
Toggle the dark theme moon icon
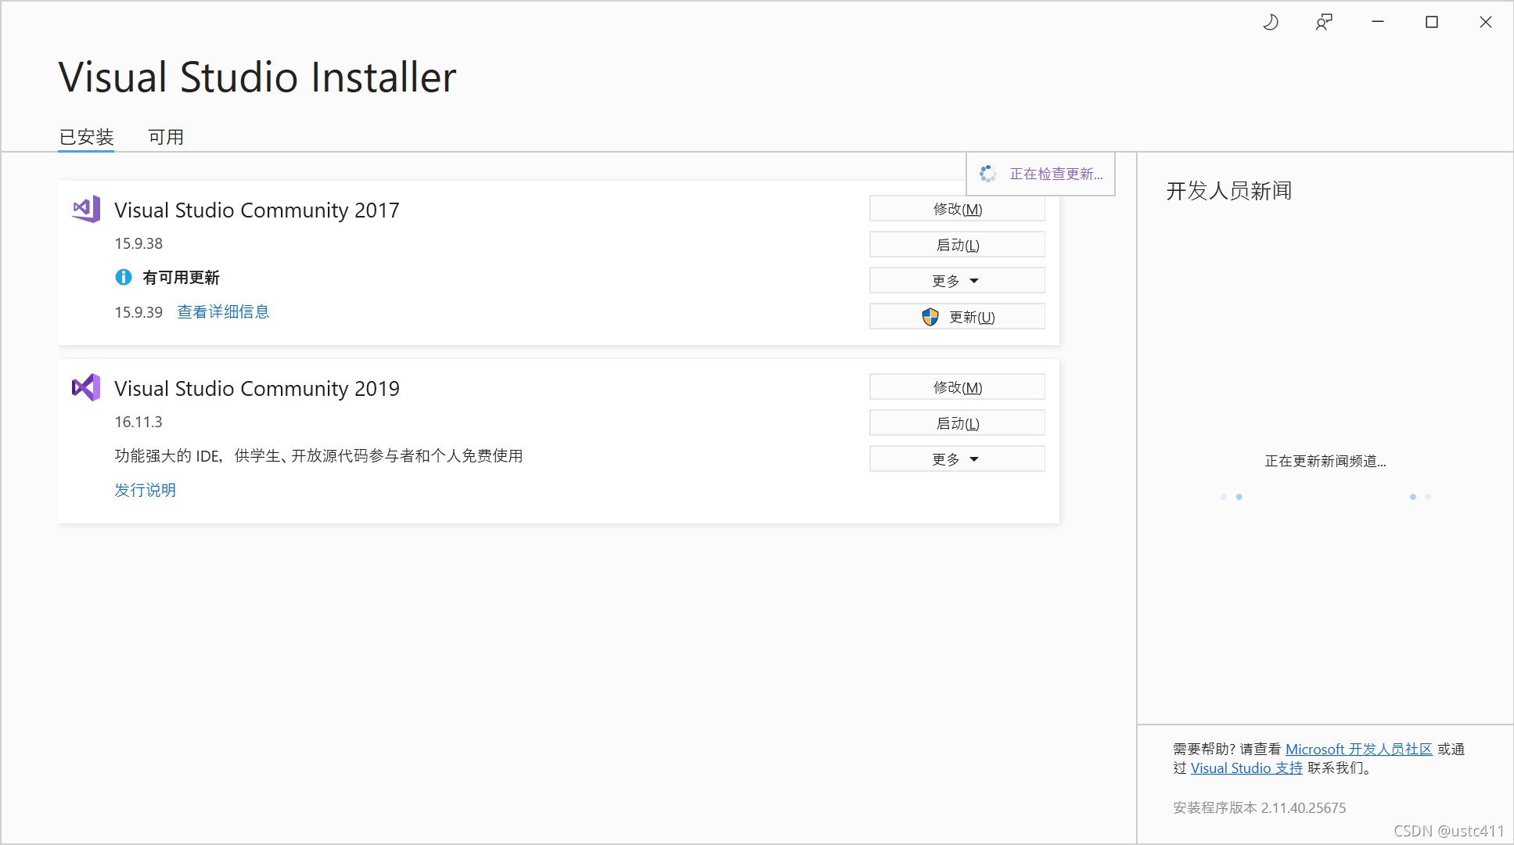click(1271, 22)
